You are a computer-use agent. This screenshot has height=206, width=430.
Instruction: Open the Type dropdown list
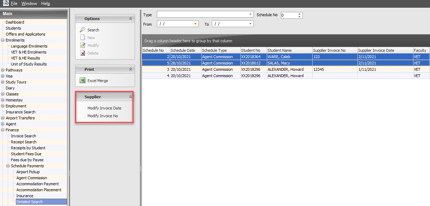point(251,14)
